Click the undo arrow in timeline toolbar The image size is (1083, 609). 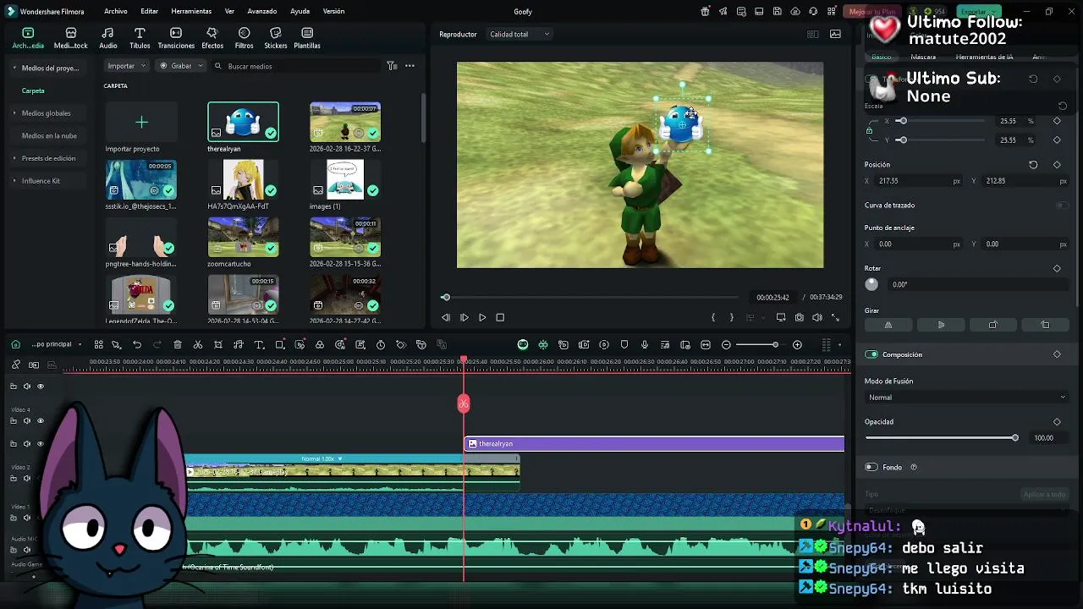(137, 345)
